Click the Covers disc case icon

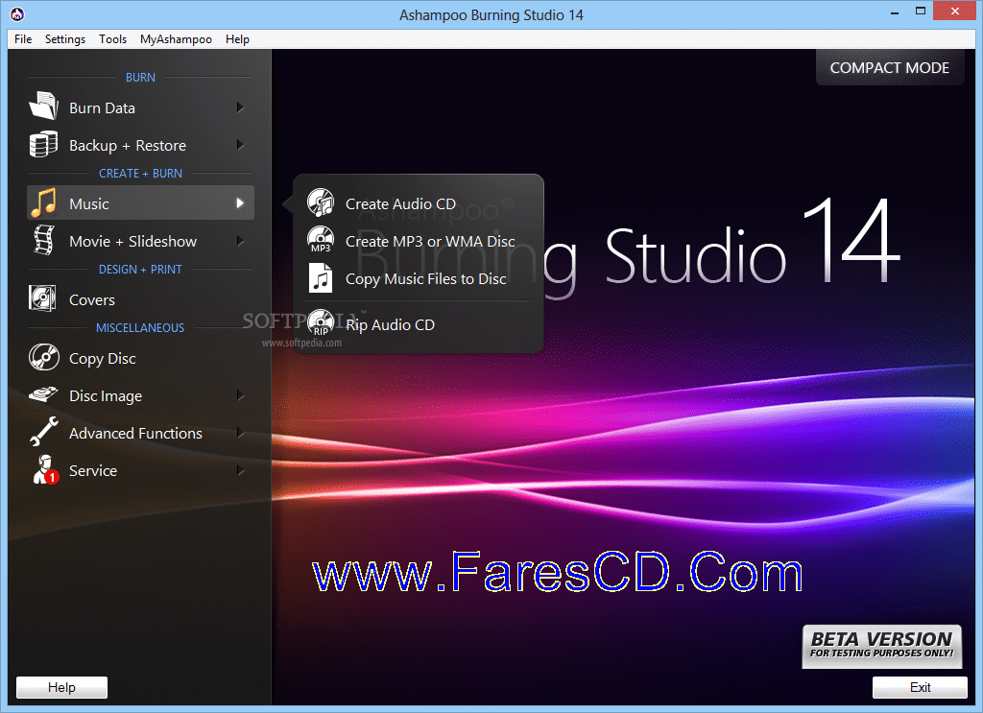(x=42, y=298)
